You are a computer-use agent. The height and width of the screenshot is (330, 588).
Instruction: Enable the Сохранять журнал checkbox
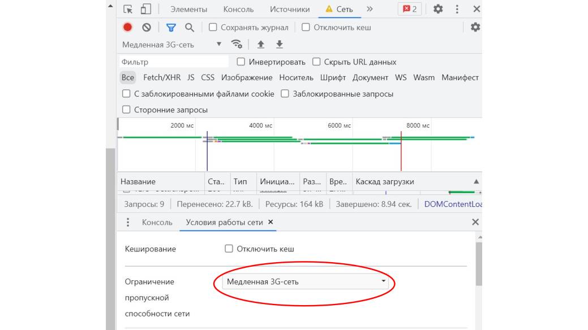213,27
